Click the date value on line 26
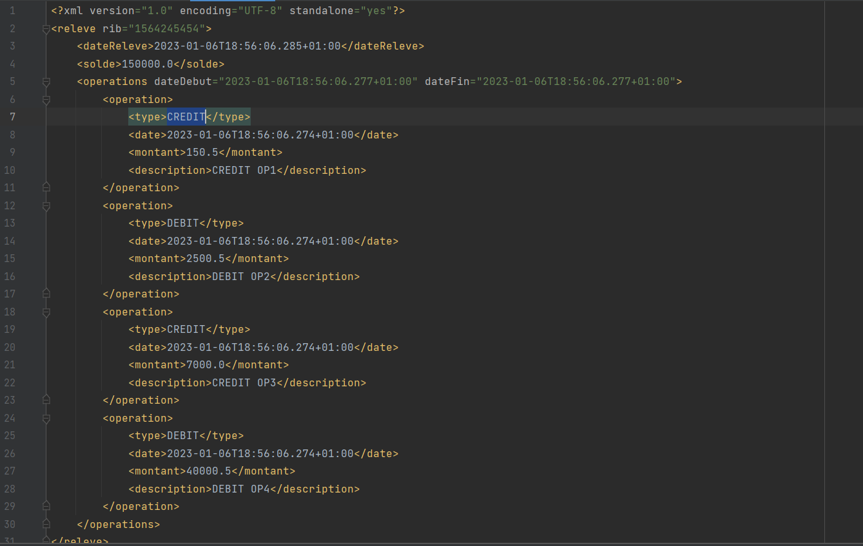Image resolution: width=863 pixels, height=546 pixels. 260,453
